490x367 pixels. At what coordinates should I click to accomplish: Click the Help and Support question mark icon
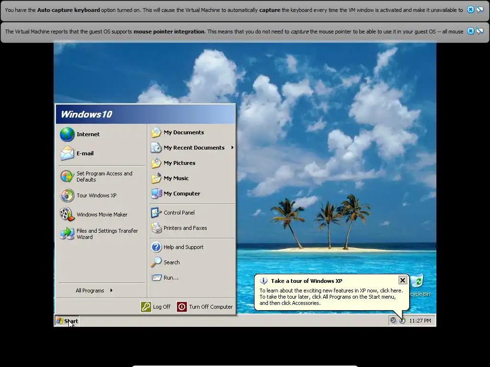(156, 247)
